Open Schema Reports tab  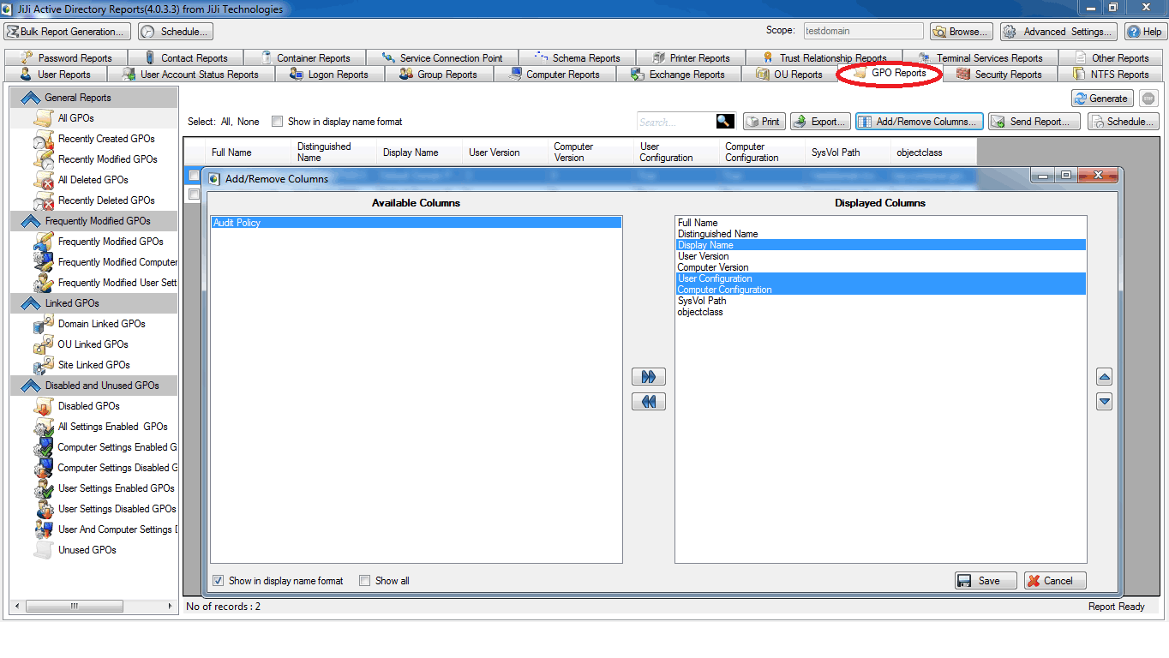[x=579, y=58]
